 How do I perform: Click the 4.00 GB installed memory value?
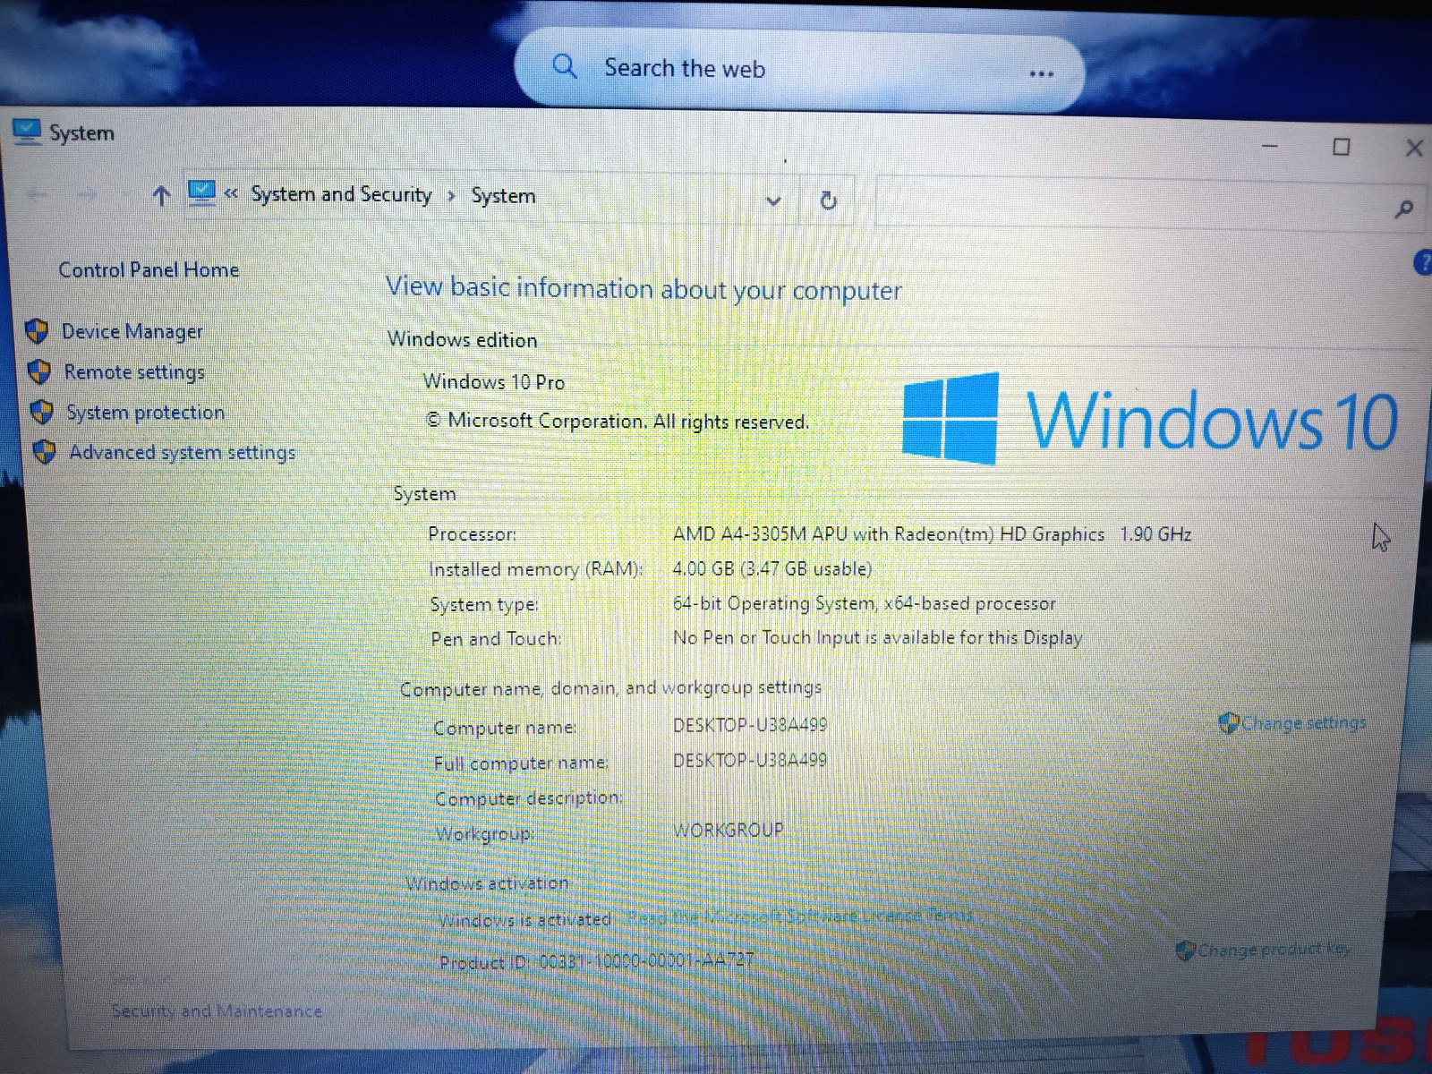coord(771,568)
